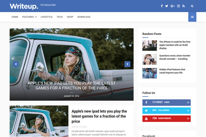
Task: Click the plus on the YouTube subscribers bar
Action: pos(188,119)
